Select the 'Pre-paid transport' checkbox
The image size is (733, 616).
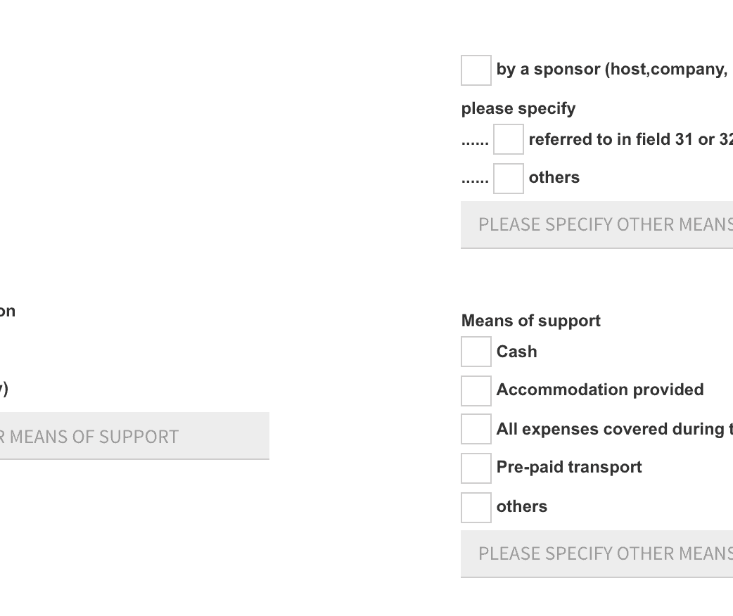pyautogui.click(x=476, y=468)
